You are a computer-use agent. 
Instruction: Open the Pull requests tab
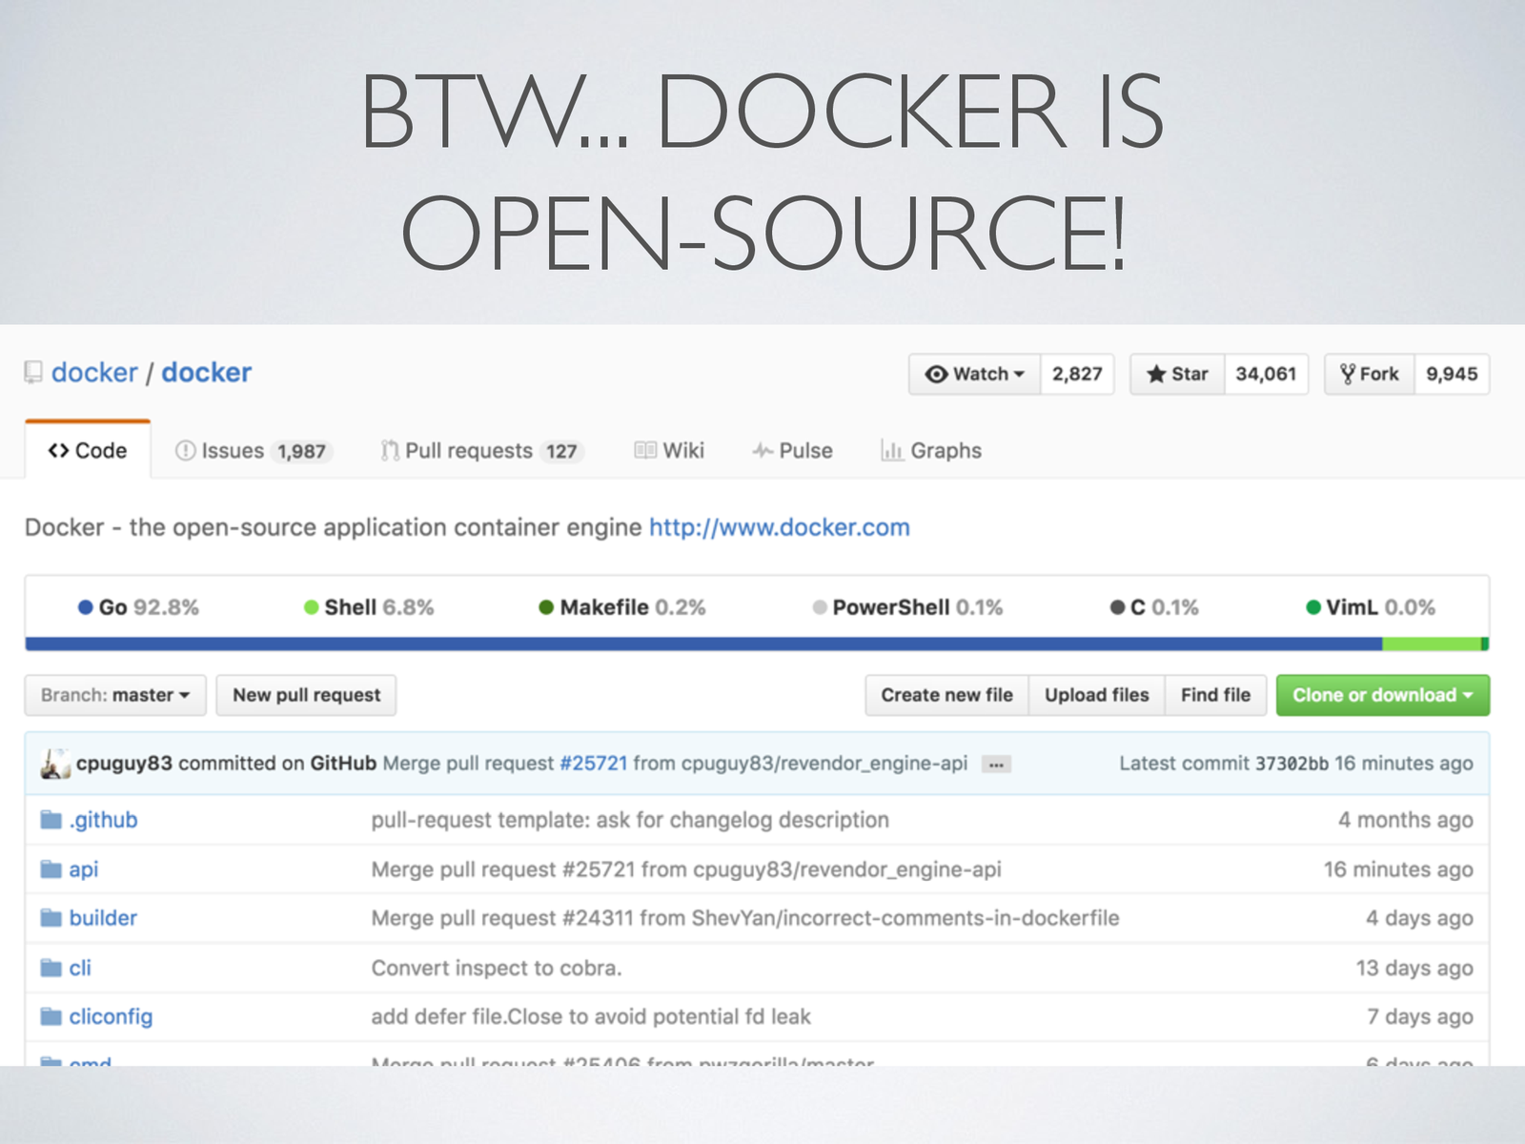point(481,450)
